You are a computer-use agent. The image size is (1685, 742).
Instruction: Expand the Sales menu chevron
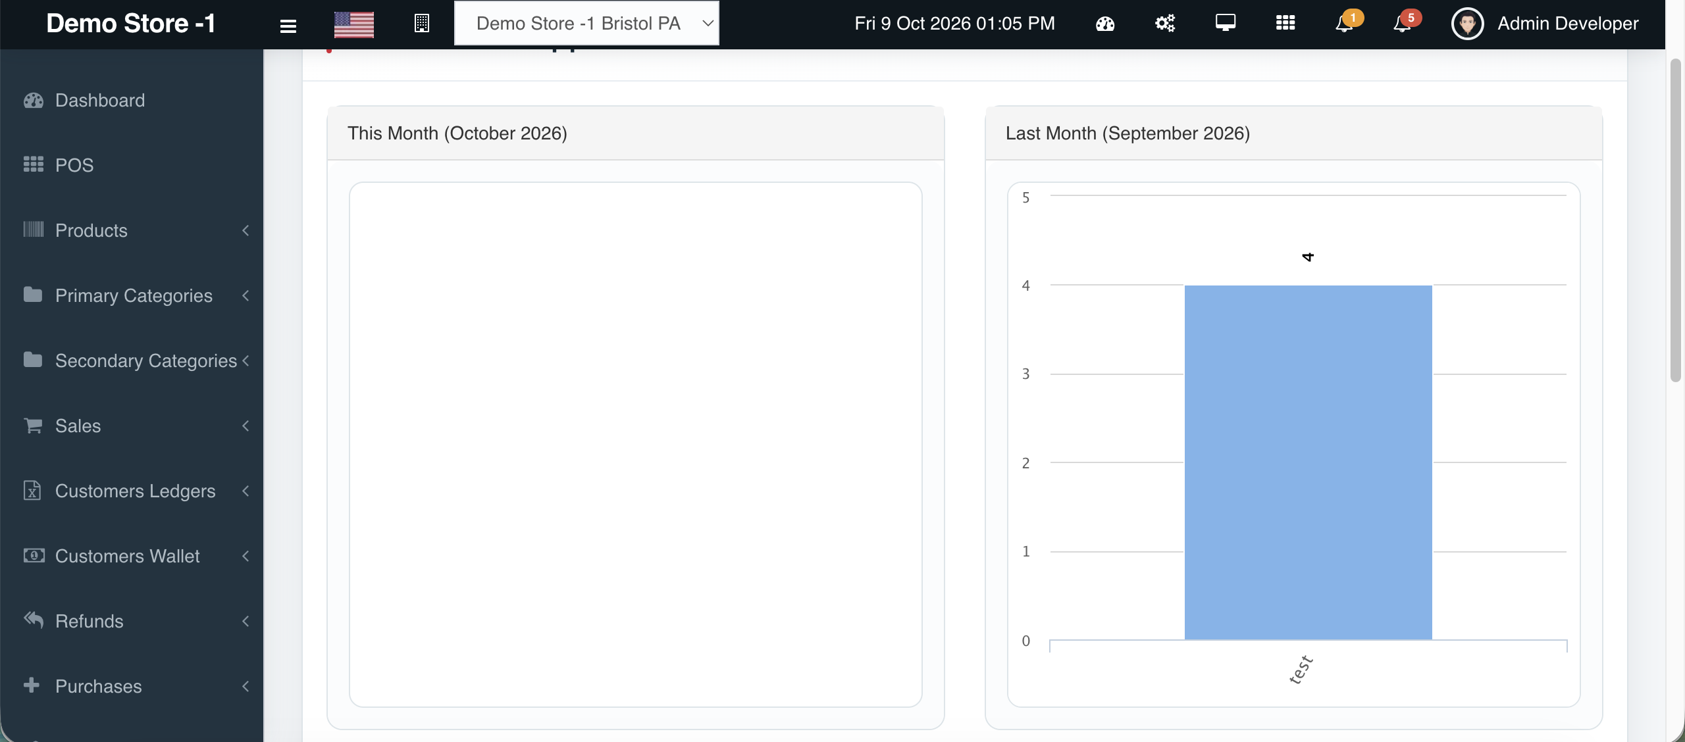[246, 426]
